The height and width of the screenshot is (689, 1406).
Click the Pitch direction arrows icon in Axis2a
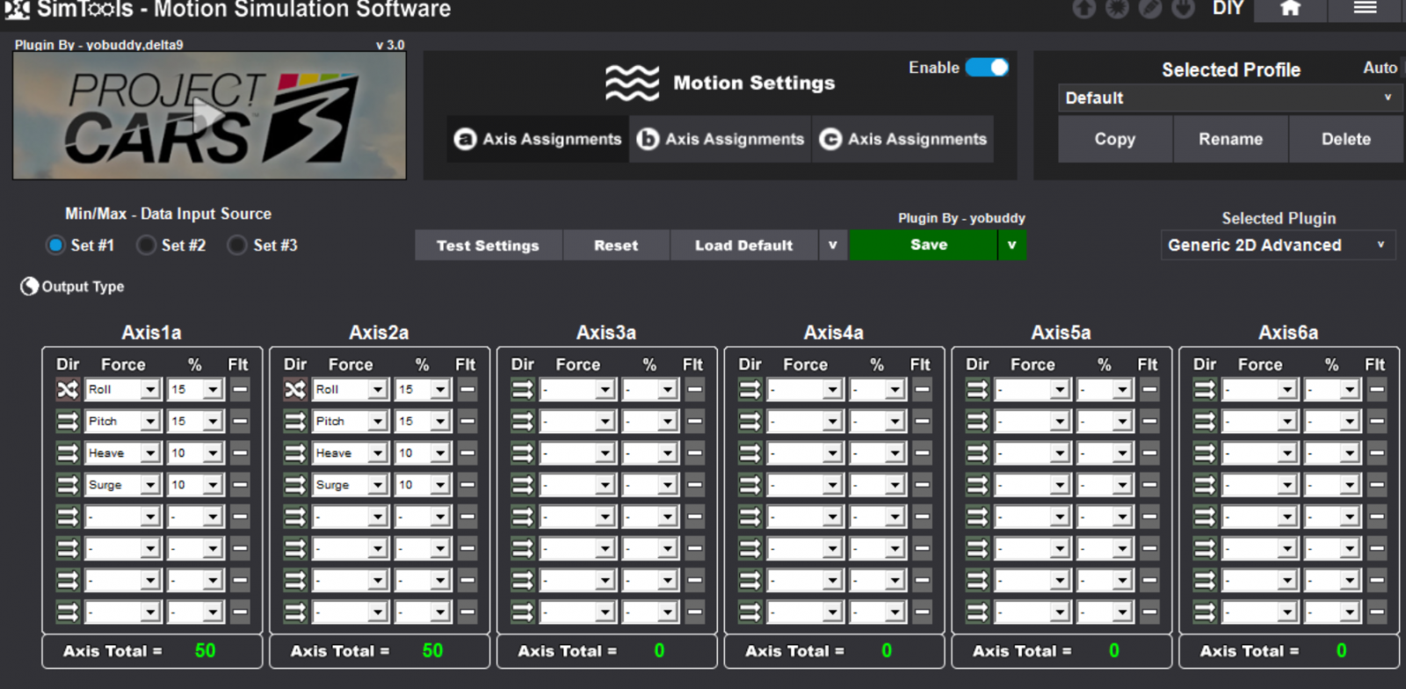tap(295, 422)
